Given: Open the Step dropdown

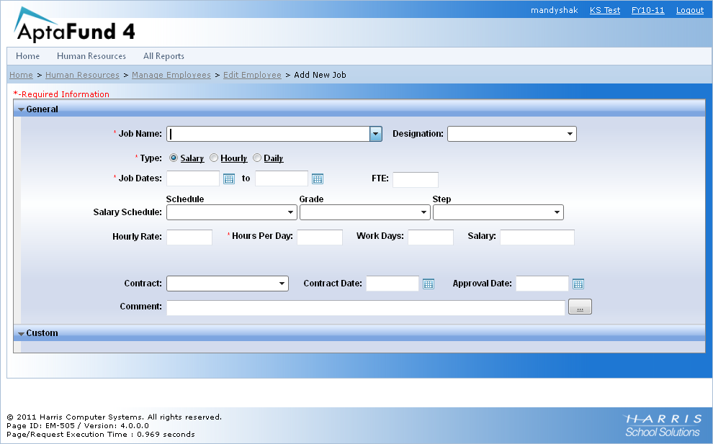Looking at the screenshot, I should pos(498,212).
